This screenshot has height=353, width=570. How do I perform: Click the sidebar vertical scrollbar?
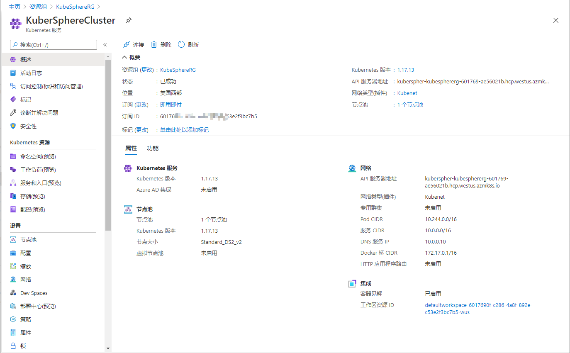[x=108, y=145]
